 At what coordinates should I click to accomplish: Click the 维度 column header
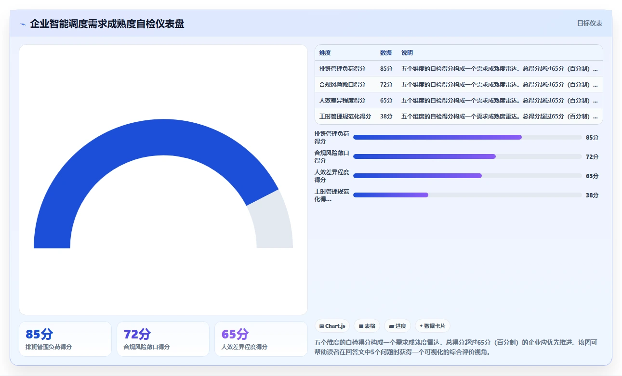point(325,53)
